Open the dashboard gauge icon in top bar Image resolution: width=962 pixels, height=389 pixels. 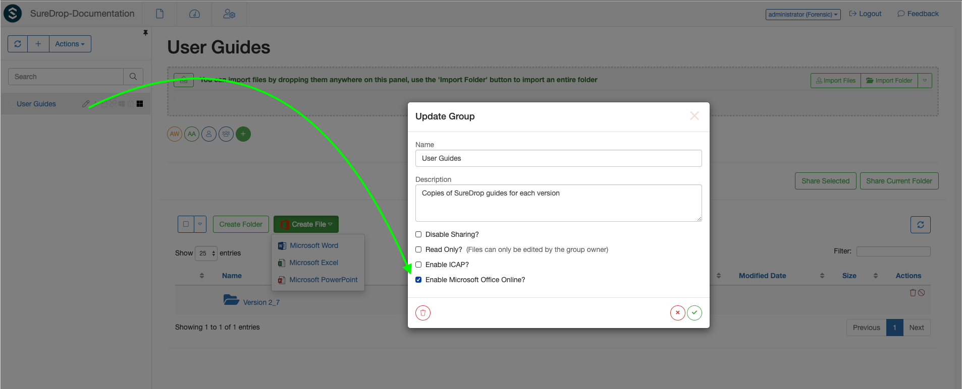(194, 14)
